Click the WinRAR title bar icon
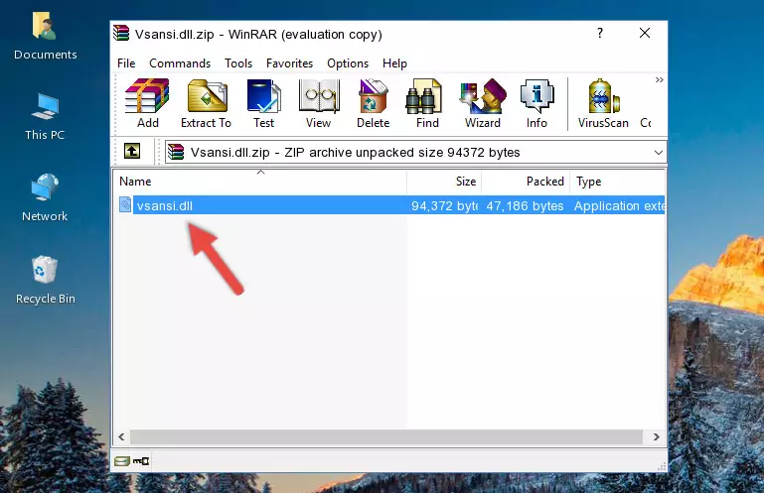 [x=121, y=34]
